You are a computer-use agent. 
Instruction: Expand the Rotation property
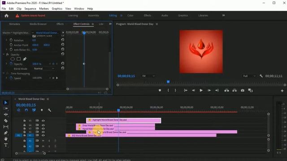coord(6,40)
